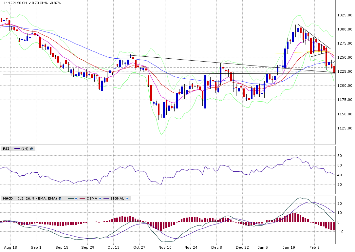Screen dimensions: 355x252
Task: Edit the MACD (12, 26, 9 - EMA, EMA) parameters
Action: click(x=37, y=198)
